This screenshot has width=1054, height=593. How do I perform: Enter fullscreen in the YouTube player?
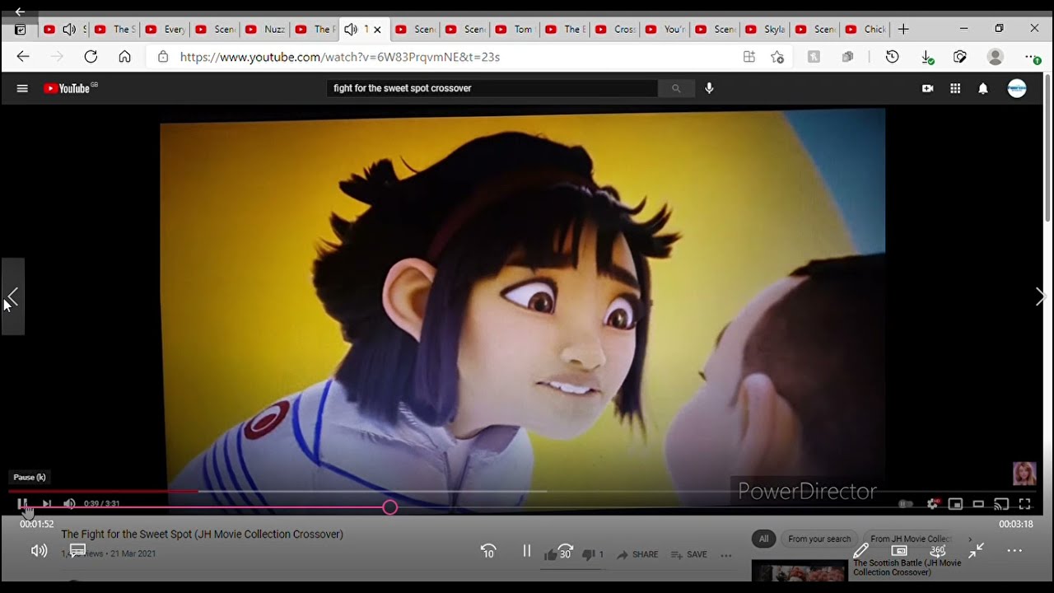[1024, 504]
